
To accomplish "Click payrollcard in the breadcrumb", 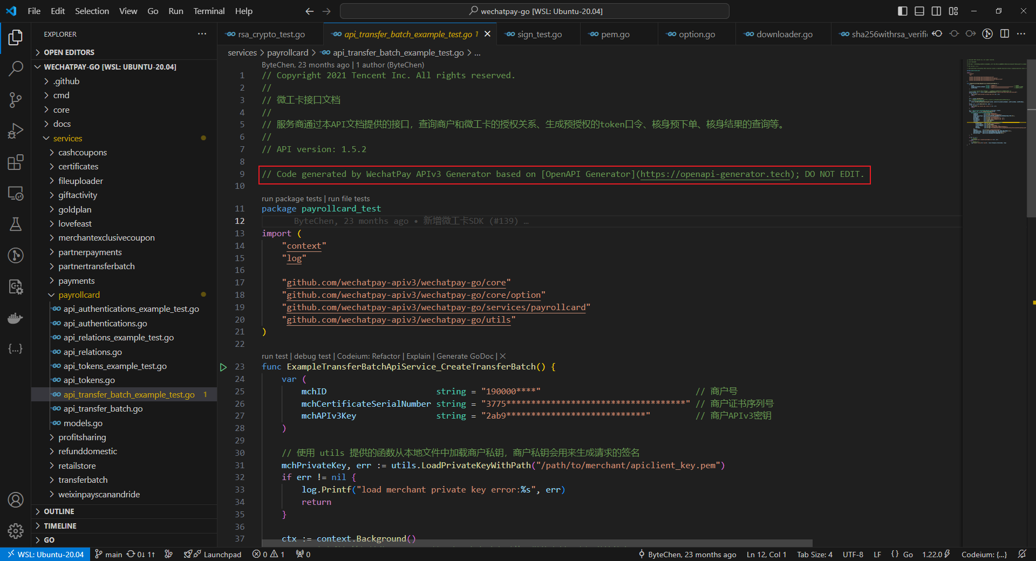I will 288,52.
